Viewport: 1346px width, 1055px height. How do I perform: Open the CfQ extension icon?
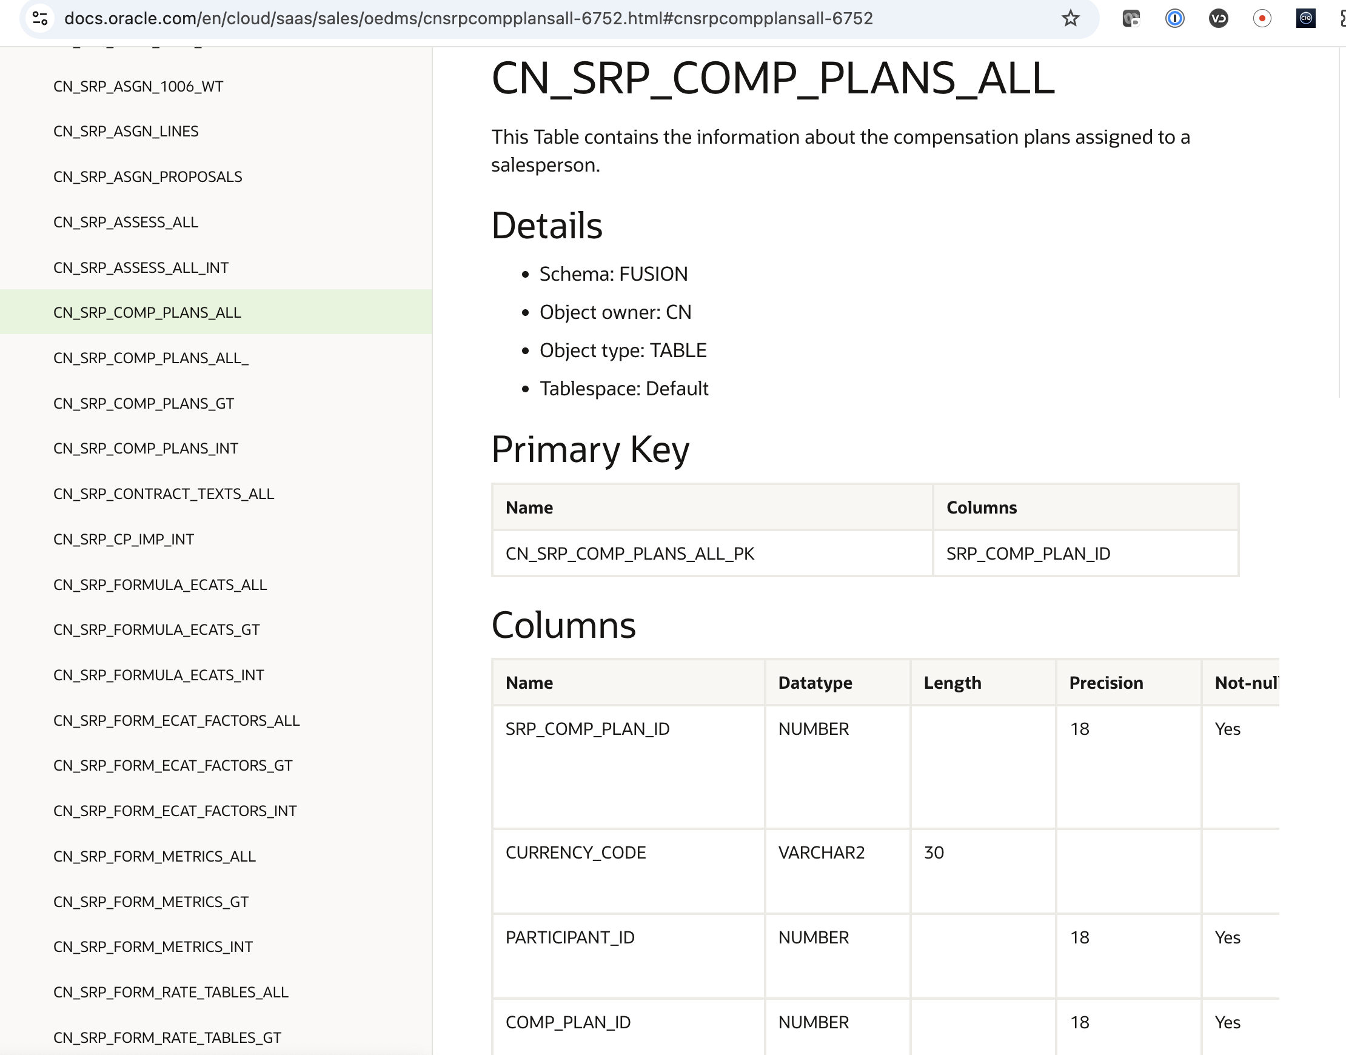1305,19
